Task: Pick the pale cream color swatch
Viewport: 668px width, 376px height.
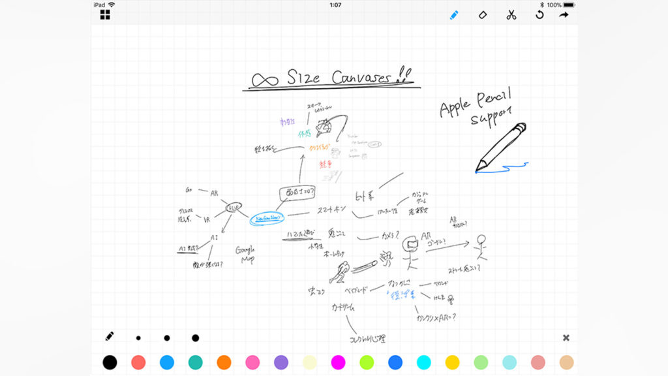Action: pyautogui.click(x=310, y=362)
